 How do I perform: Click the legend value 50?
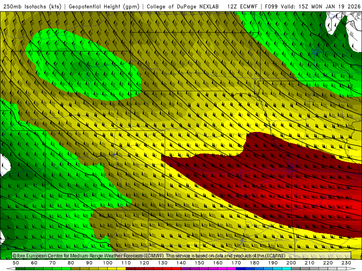coord(16,263)
